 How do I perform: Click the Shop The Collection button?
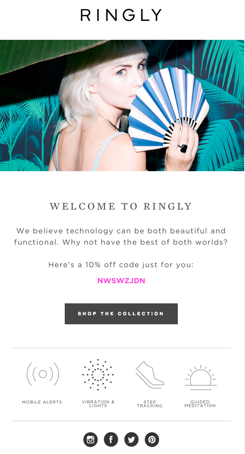(x=121, y=314)
